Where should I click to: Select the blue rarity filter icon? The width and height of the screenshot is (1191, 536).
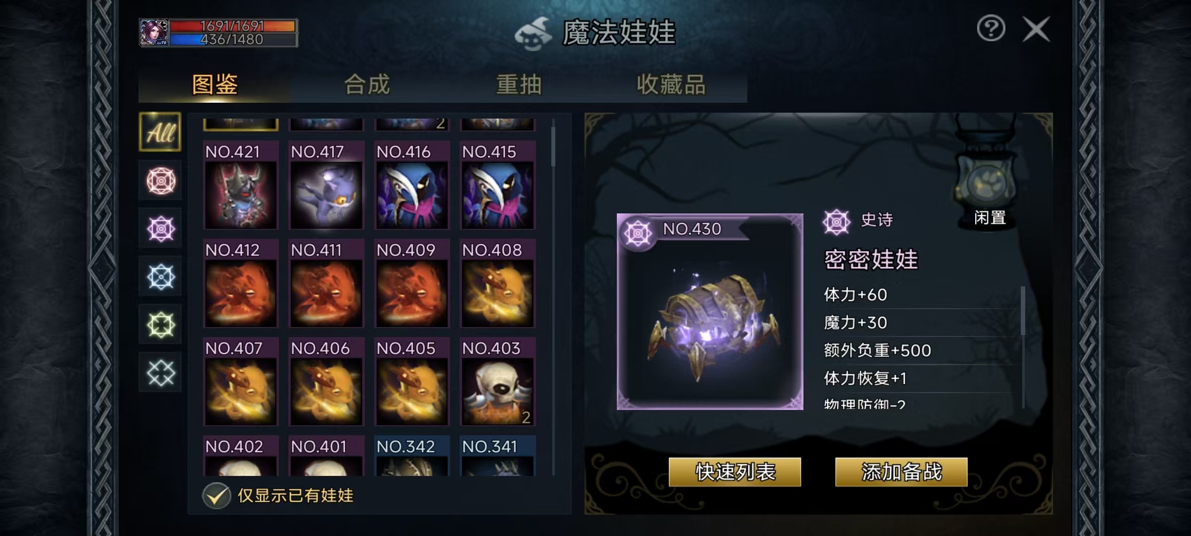pos(161,276)
